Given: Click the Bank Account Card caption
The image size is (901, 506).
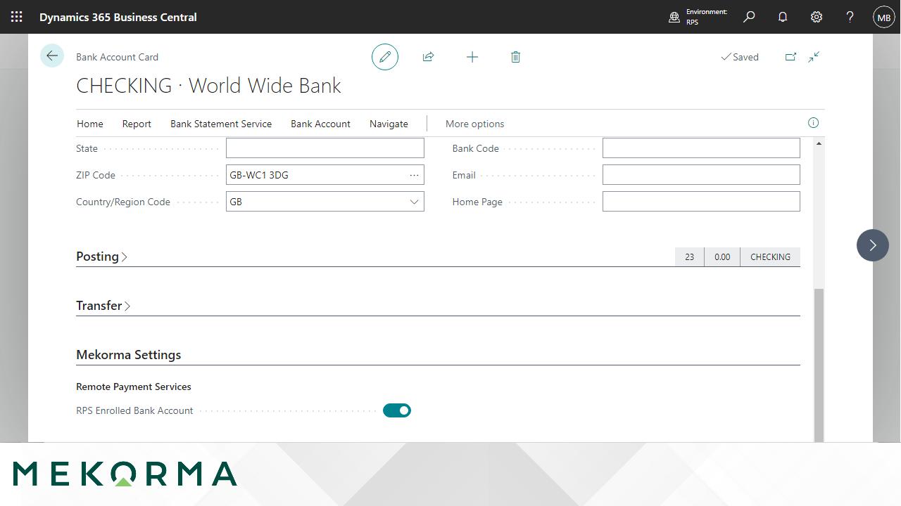Looking at the screenshot, I should pos(117,57).
